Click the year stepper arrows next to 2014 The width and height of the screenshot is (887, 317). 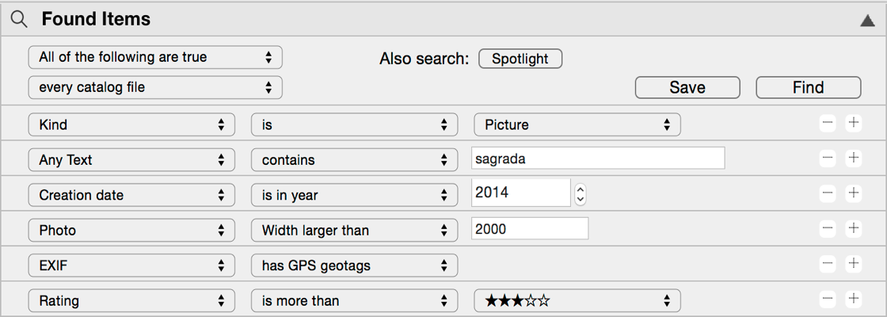(581, 194)
